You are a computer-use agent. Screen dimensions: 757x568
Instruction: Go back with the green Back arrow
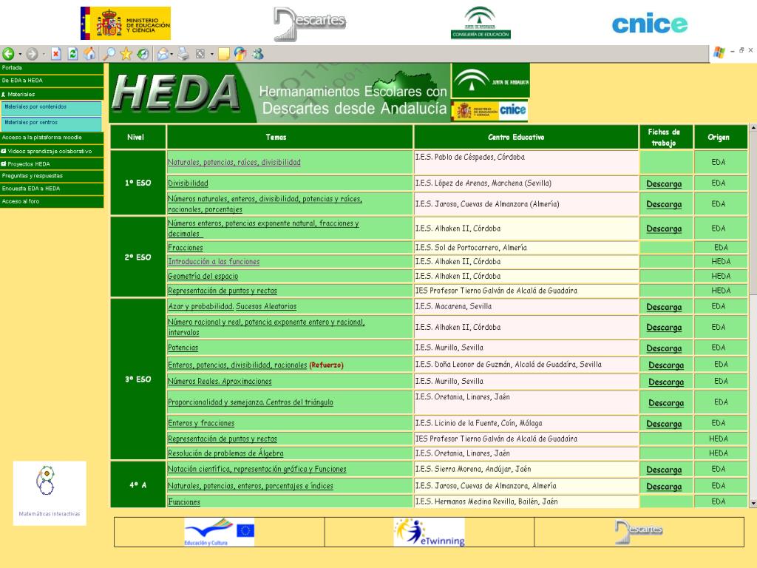coord(8,53)
